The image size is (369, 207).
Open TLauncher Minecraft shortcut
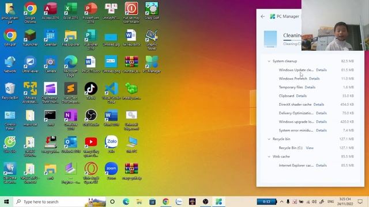pyautogui.click(x=30, y=37)
